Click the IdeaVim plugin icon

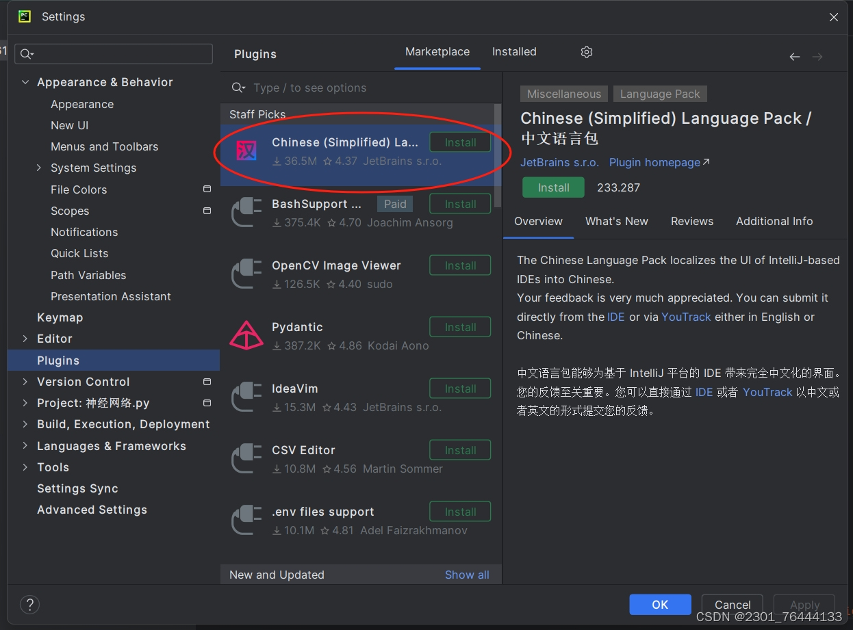coord(246,397)
